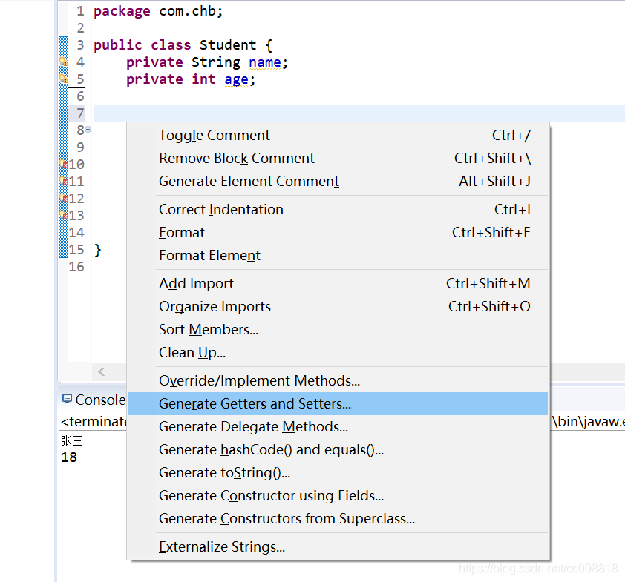Click the Console view icon

click(67, 399)
